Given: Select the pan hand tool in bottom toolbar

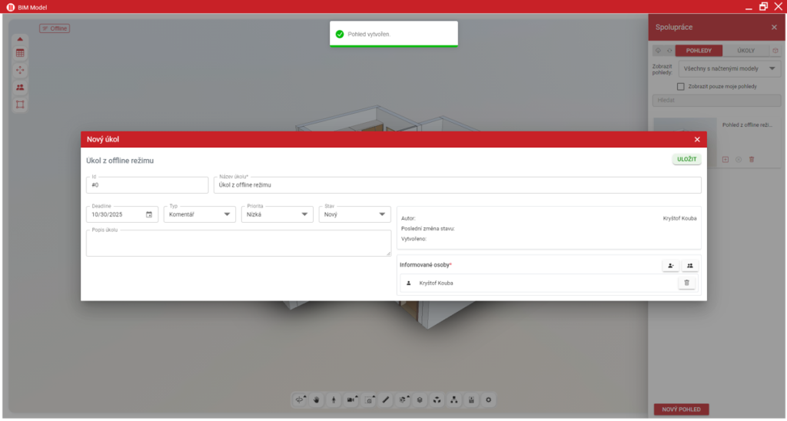Looking at the screenshot, I should click(317, 399).
